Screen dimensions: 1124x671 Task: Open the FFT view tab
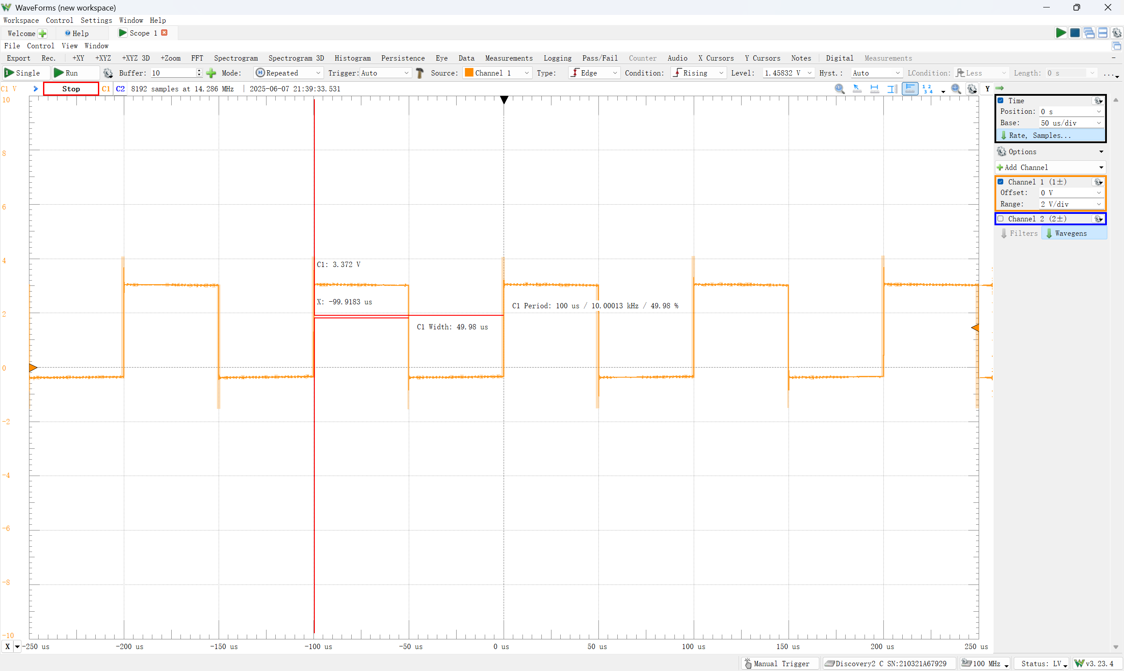click(197, 58)
